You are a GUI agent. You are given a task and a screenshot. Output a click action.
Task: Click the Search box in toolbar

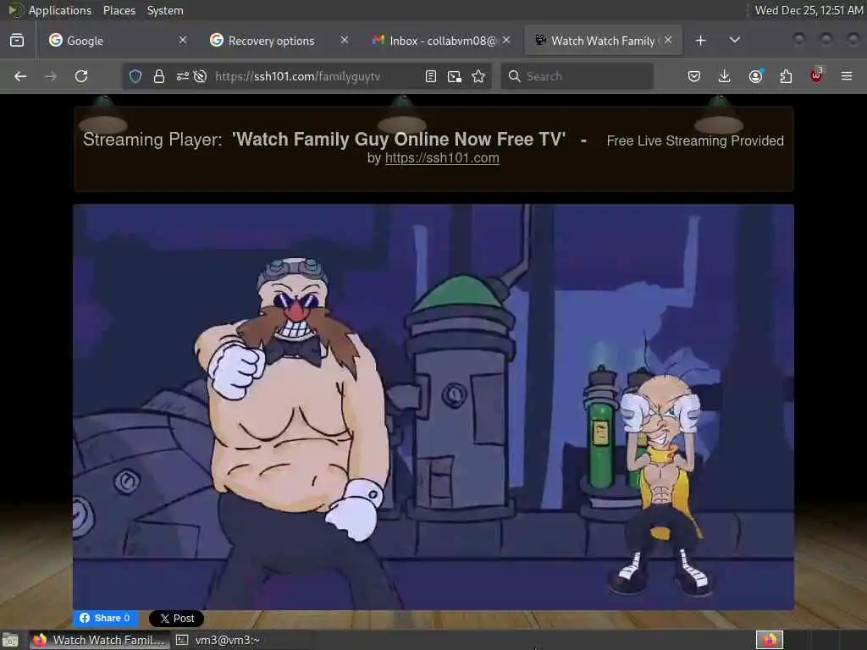[x=577, y=76]
